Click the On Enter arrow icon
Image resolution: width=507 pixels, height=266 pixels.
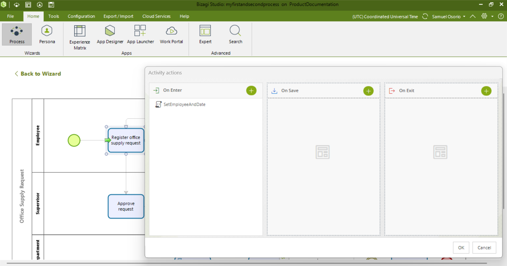pos(156,91)
